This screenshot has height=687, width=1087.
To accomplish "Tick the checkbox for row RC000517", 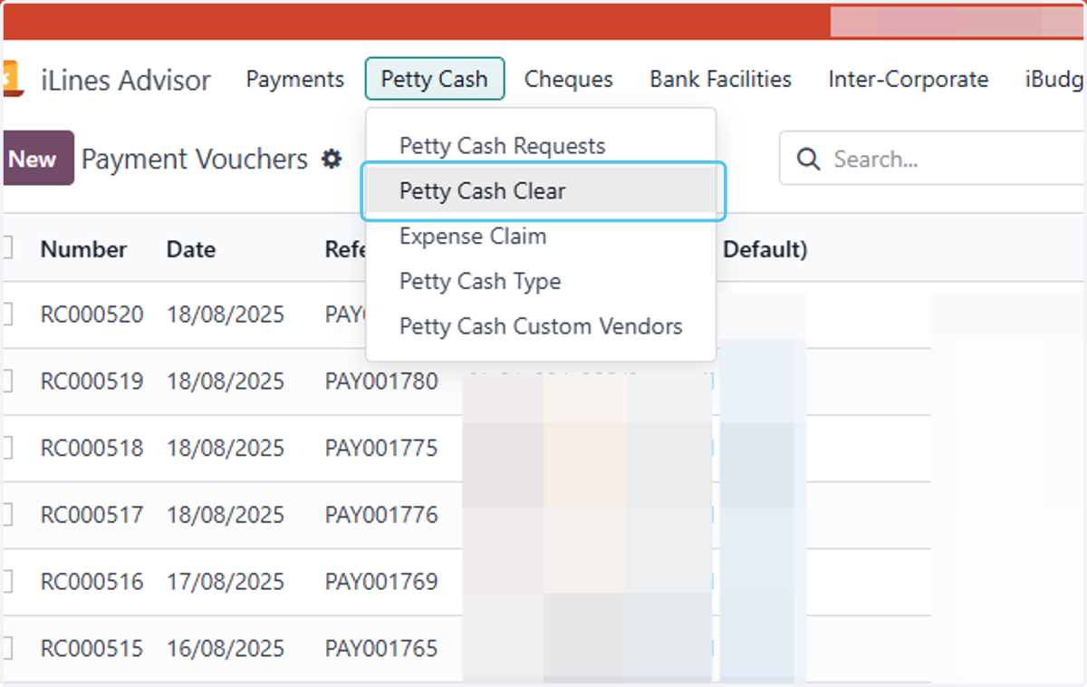I will (6, 515).
